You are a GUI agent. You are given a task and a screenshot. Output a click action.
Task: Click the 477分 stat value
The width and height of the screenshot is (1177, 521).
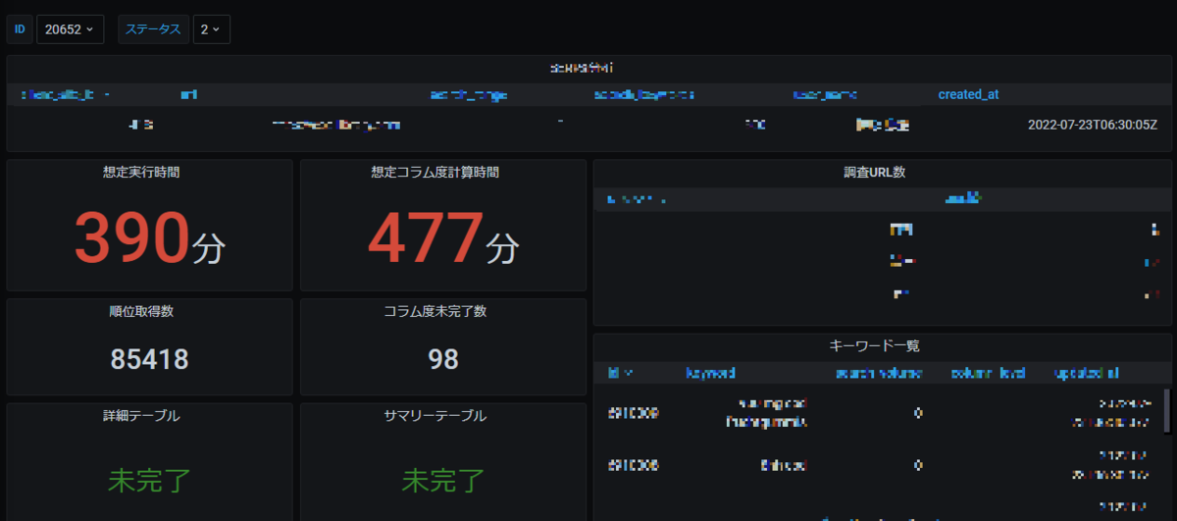coord(443,237)
